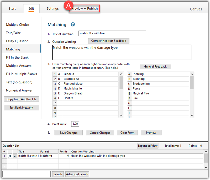Select Multiple Choice question type
This screenshot has width=210, height=180.
click(x=18, y=25)
